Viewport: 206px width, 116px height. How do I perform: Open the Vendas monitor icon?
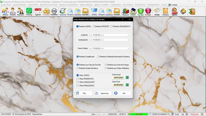point(94,12)
